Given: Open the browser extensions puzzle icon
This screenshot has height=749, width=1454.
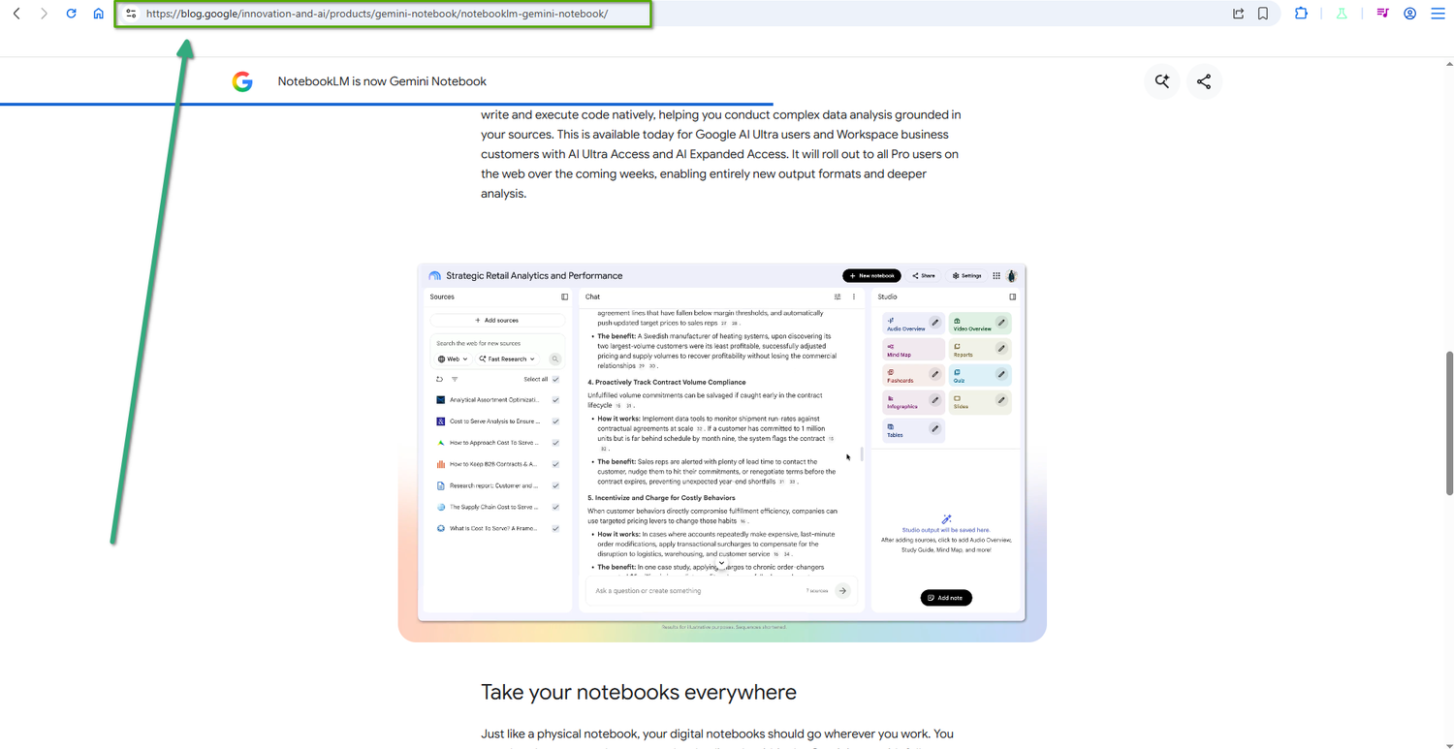Looking at the screenshot, I should click(x=1301, y=14).
